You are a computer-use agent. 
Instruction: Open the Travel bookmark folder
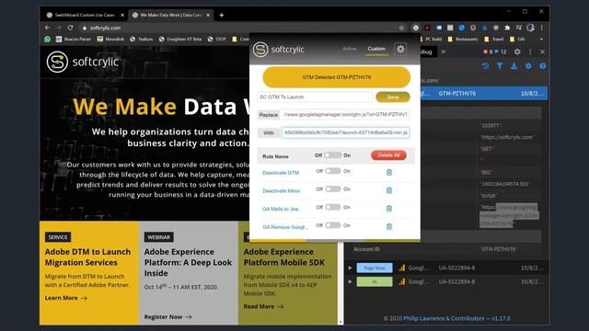click(x=494, y=39)
